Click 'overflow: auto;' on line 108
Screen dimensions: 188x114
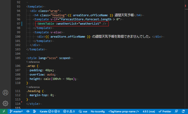coord(42,74)
